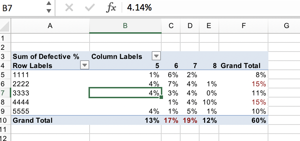Click the red 17% grand total cell
Screen dimensions: 300x141
click(x=171, y=120)
